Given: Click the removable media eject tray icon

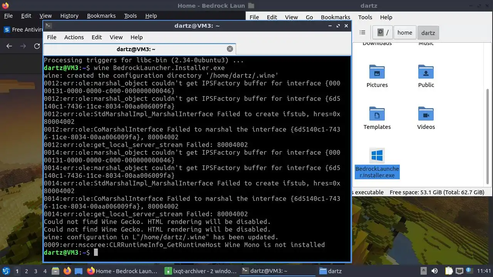Looking at the screenshot, I should click(423, 271).
